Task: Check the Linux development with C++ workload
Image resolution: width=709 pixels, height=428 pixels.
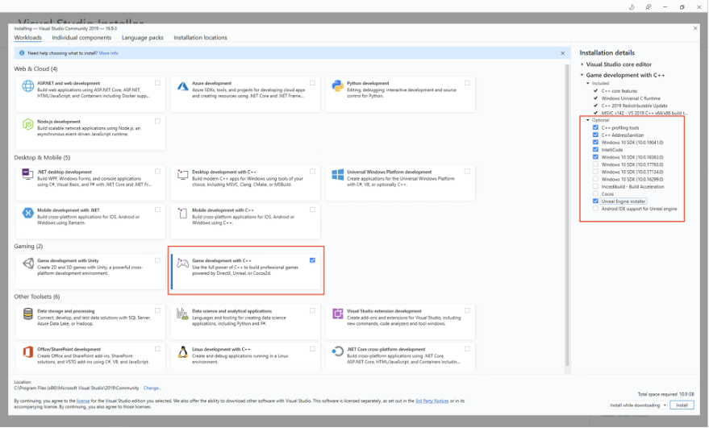Action: [x=312, y=349]
